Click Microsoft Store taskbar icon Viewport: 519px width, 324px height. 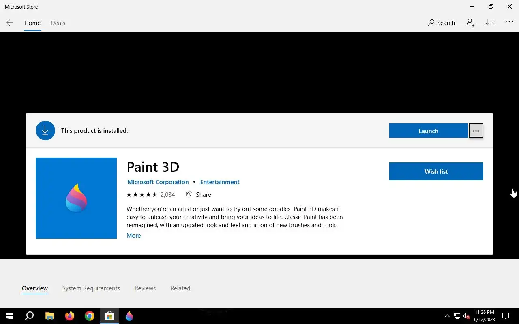tap(109, 316)
